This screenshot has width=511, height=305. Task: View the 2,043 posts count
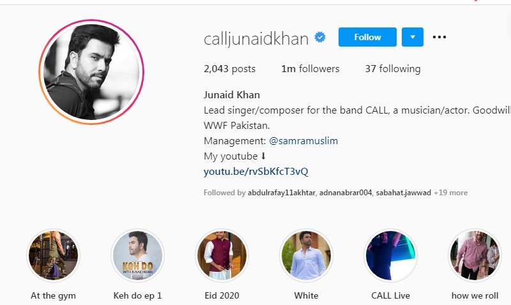coord(229,69)
